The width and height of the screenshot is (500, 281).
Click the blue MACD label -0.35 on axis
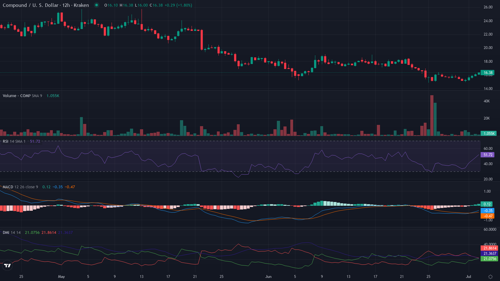point(487,211)
